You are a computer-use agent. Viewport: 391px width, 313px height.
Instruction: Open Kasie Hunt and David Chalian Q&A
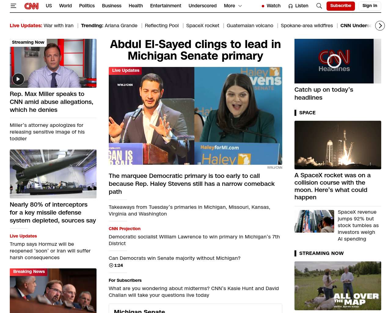click(194, 292)
